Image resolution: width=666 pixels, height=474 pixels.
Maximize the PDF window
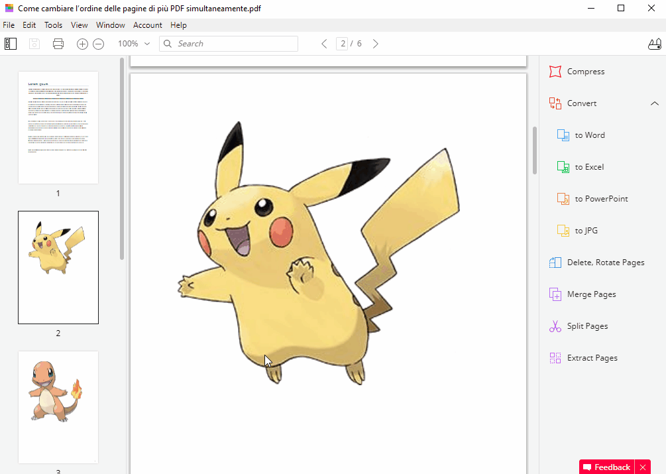[621, 8]
